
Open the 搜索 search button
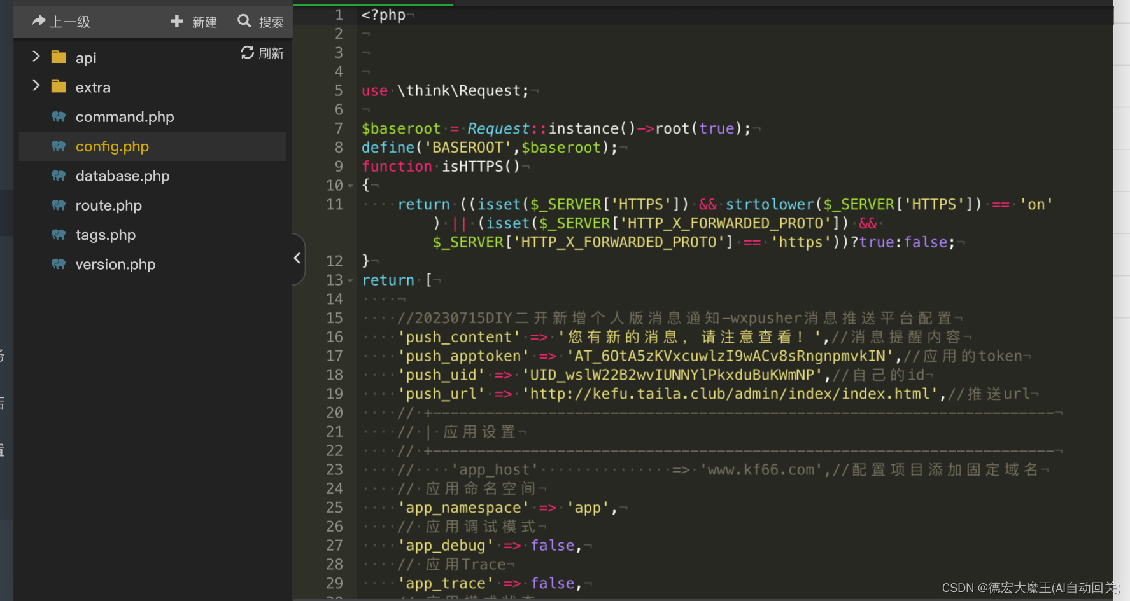(x=261, y=22)
